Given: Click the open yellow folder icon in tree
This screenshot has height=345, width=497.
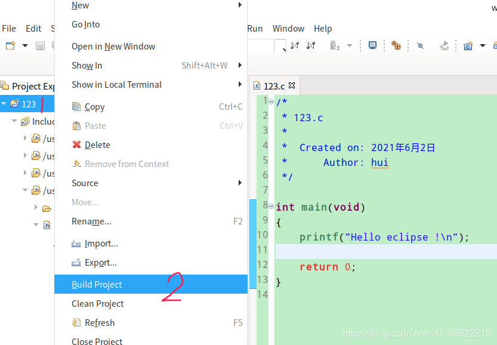Looking at the screenshot, I should (x=47, y=208).
